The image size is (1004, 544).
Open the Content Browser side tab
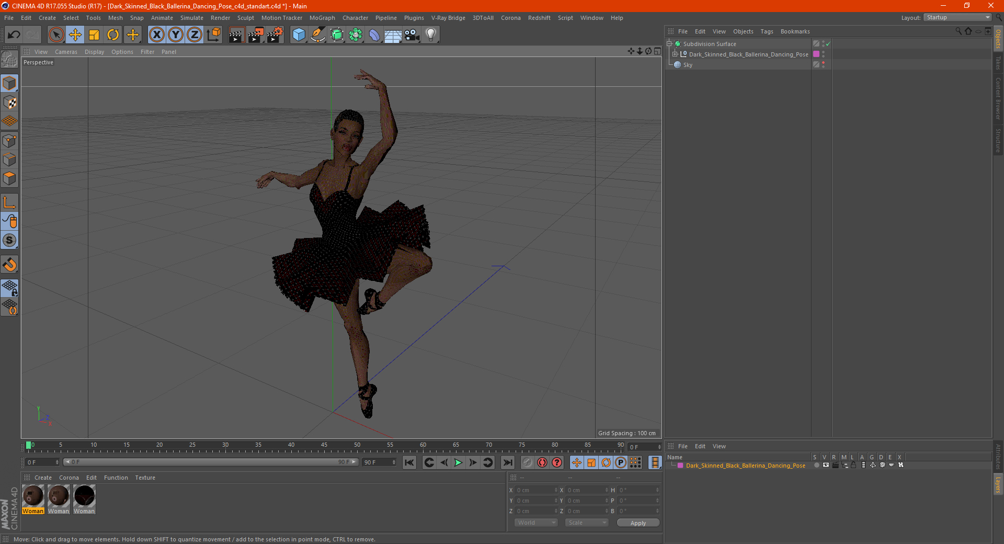click(998, 98)
